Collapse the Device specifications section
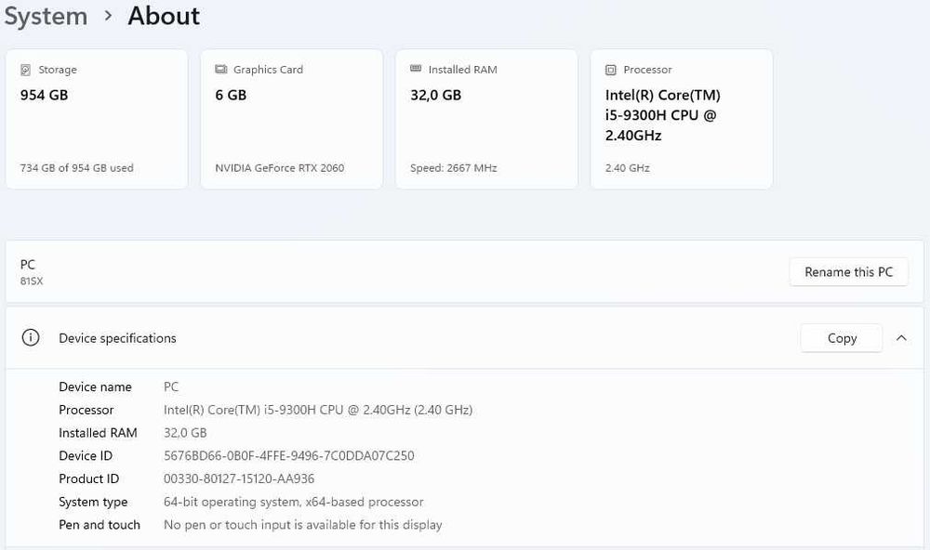 (x=901, y=338)
